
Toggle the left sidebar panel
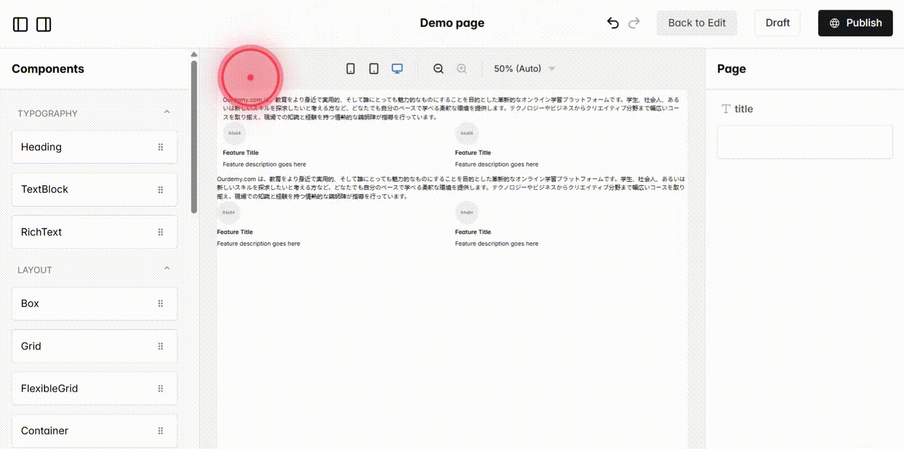(x=20, y=24)
